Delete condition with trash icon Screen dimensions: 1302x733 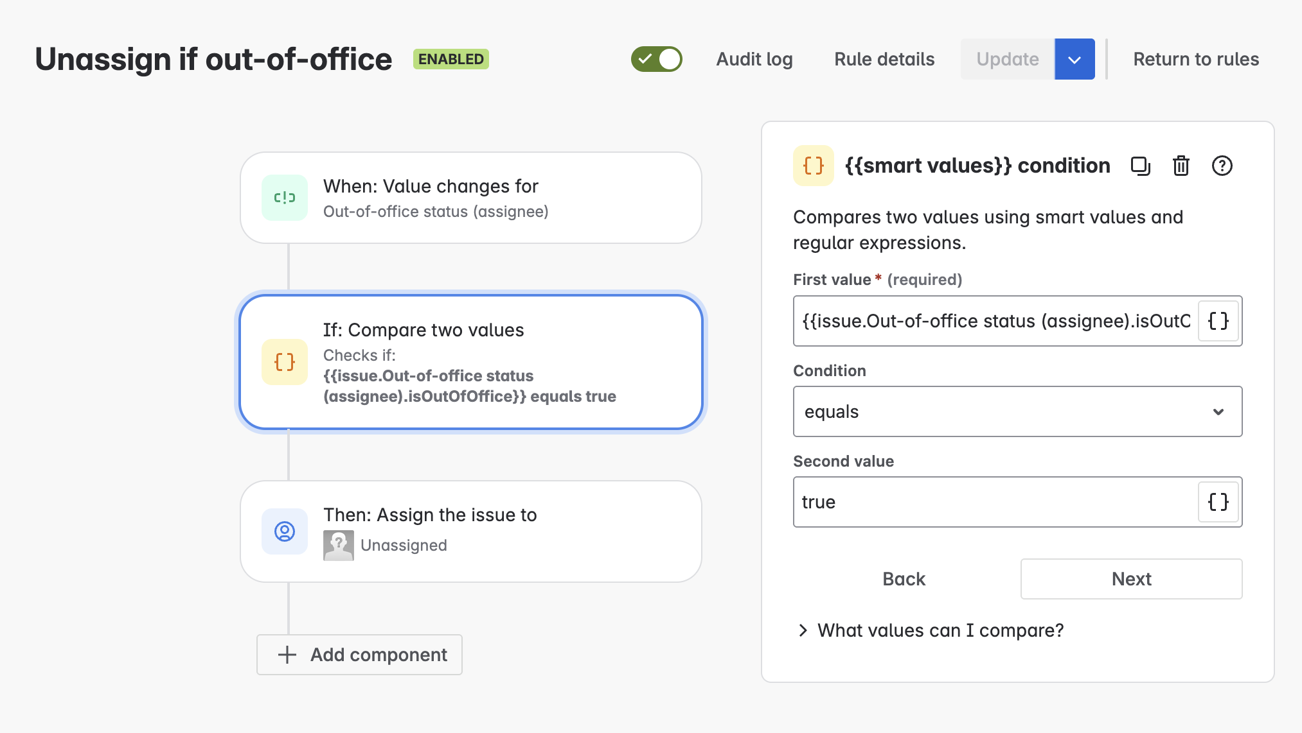pyautogui.click(x=1181, y=166)
